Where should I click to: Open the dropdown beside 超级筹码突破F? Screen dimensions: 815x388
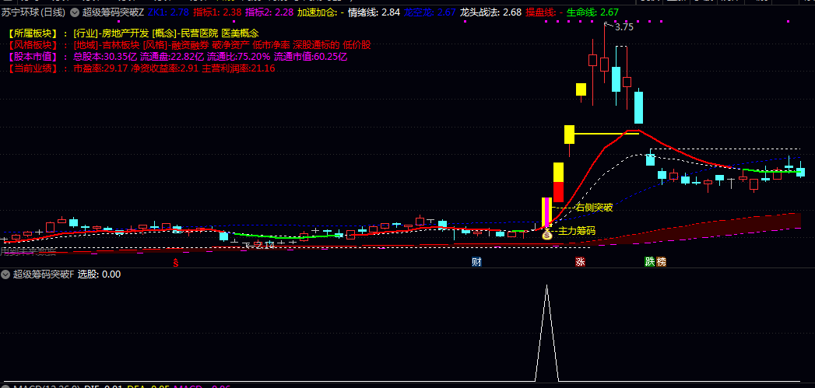coord(5,274)
